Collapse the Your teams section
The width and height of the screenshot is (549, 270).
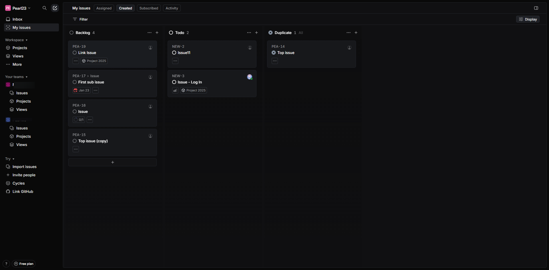16,77
